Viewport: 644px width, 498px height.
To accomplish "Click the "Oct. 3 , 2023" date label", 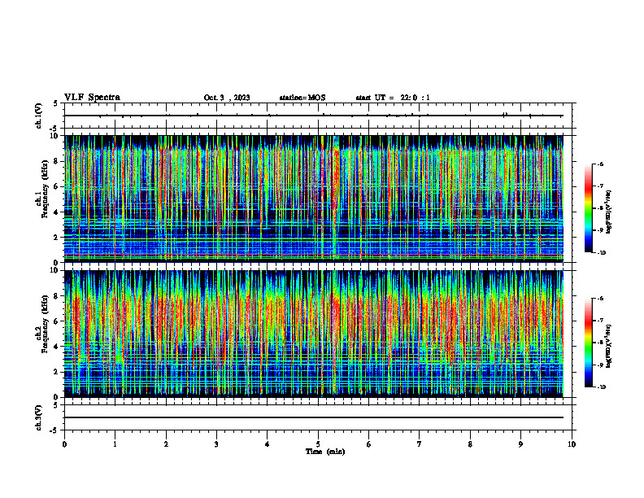I will pos(227,98).
